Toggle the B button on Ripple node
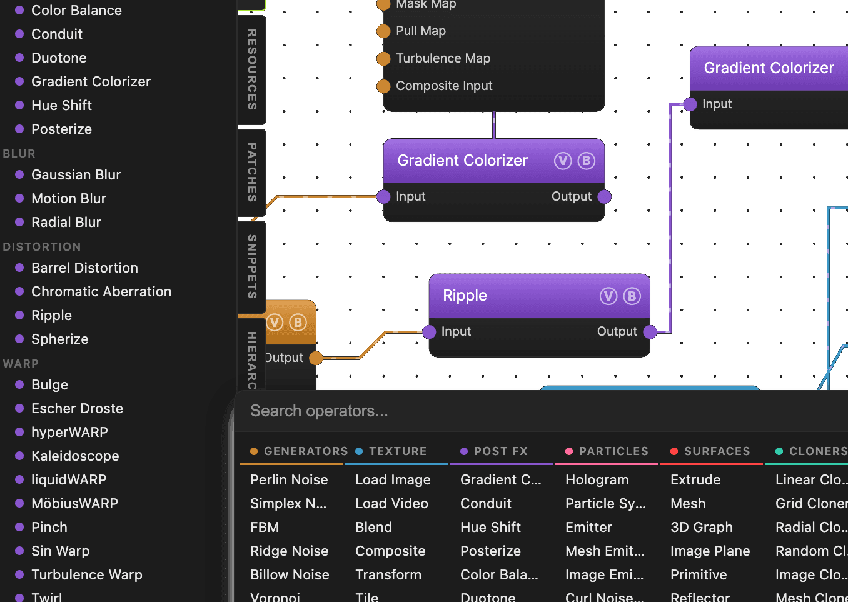Viewport: 848px width, 602px height. pyautogui.click(x=632, y=296)
